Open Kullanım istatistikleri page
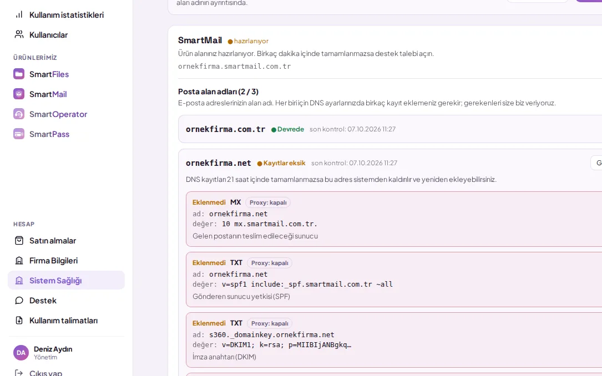The height and width of the screenshot is (376, 602). 66,14
